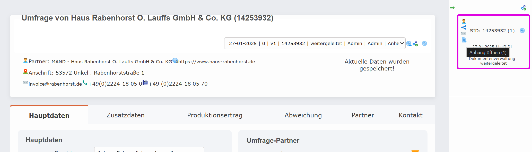Image resolution: width=532 pixels, height=152 pixels.
Task: Click the share icon in SID card
Action: [x=464, y=27]
